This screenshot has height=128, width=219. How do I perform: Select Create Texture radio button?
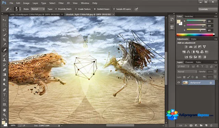click(76, 9)
